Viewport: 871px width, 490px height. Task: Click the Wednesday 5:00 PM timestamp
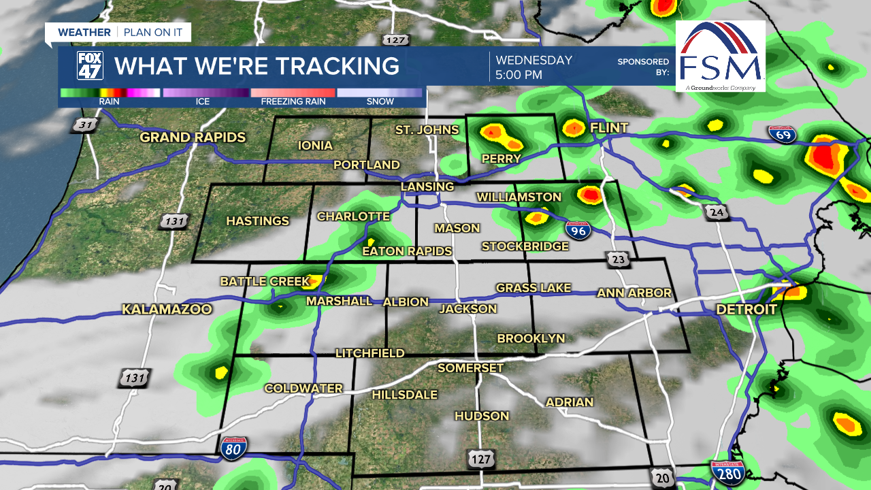pos(533,67)
